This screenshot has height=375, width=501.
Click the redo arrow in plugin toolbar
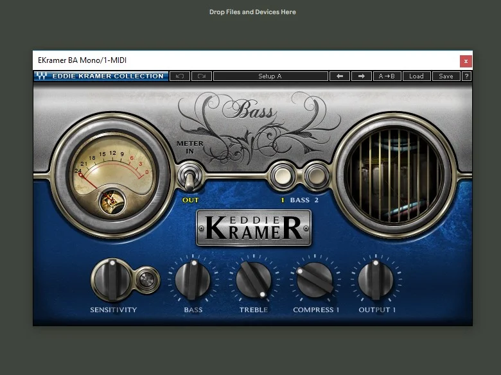[x=201, y=76]
